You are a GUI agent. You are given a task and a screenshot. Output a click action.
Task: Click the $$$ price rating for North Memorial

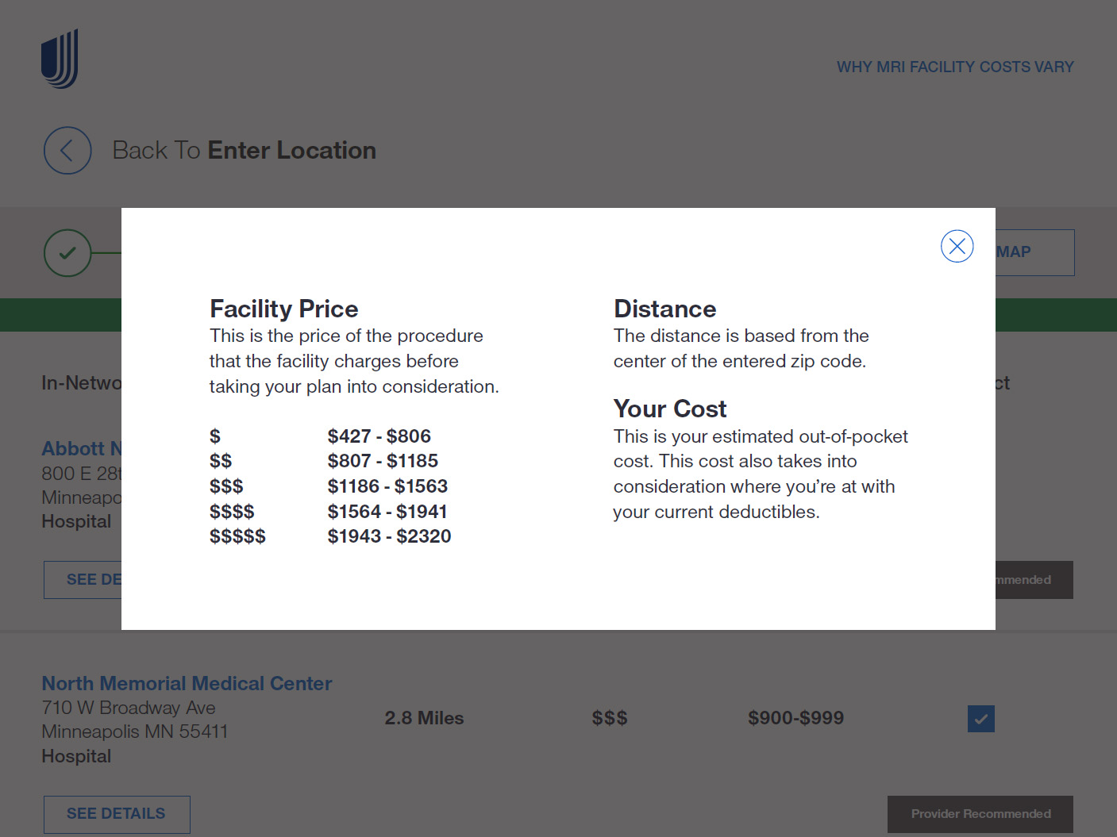click(610, 718)
